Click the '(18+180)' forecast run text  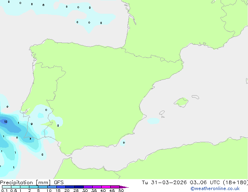pyautogui.click(x=235, y=183)
